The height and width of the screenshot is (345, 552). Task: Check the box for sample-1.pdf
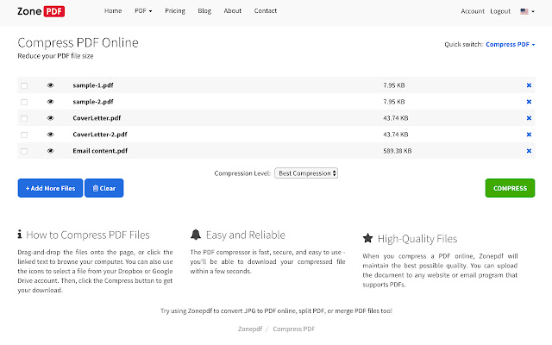tap(24, 85)
